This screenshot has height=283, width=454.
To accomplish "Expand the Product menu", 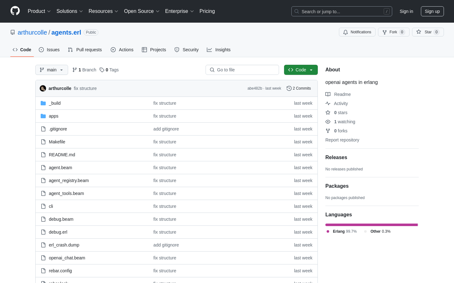I will pyautogui.click(x=39, y=11).
